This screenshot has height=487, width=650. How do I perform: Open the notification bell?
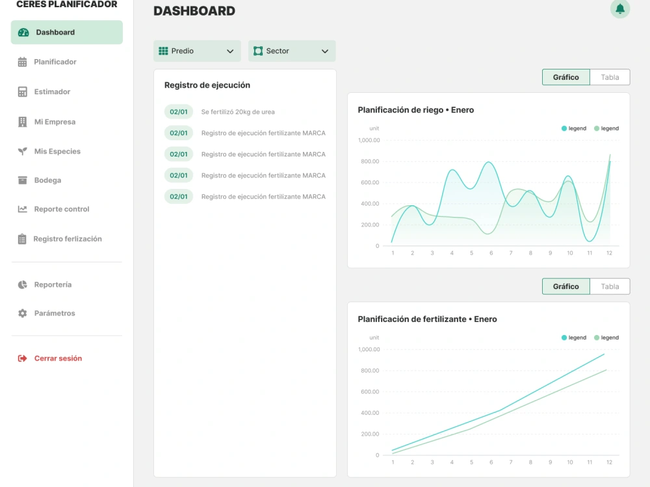tap(619, 10)
